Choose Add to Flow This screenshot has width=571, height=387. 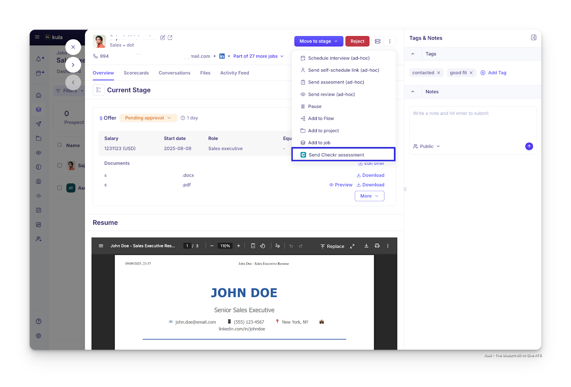click(x=343, y=119)
